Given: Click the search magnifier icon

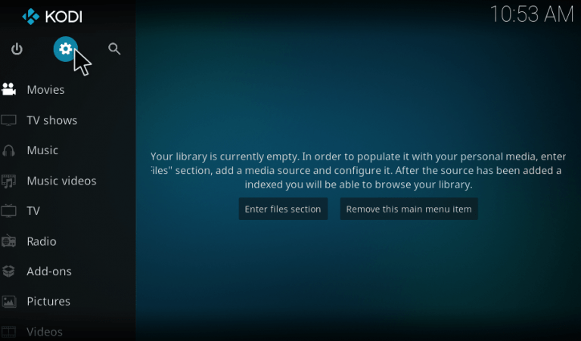Looking at the screenshot, I should (x=114, y=49).
